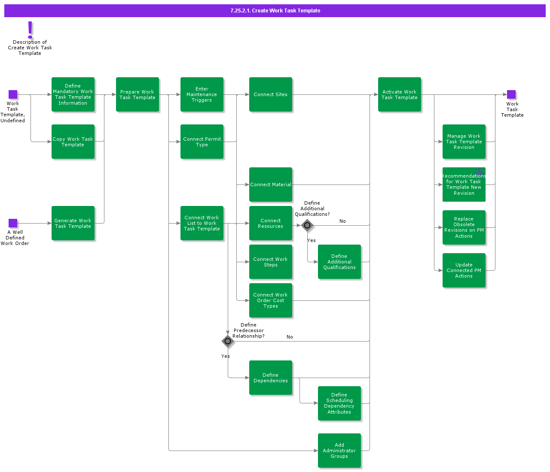This screenshot has height=472, width=550.
Task: Open the Define Dependencies step
Action: click(271, 378)
